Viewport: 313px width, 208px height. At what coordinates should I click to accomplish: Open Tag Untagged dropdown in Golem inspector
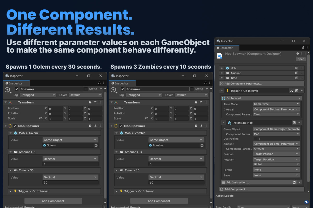[x=38, y=95]
